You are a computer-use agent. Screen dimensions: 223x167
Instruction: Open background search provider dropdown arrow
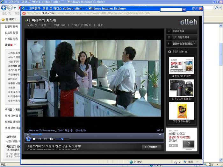(x=220, y=8)
